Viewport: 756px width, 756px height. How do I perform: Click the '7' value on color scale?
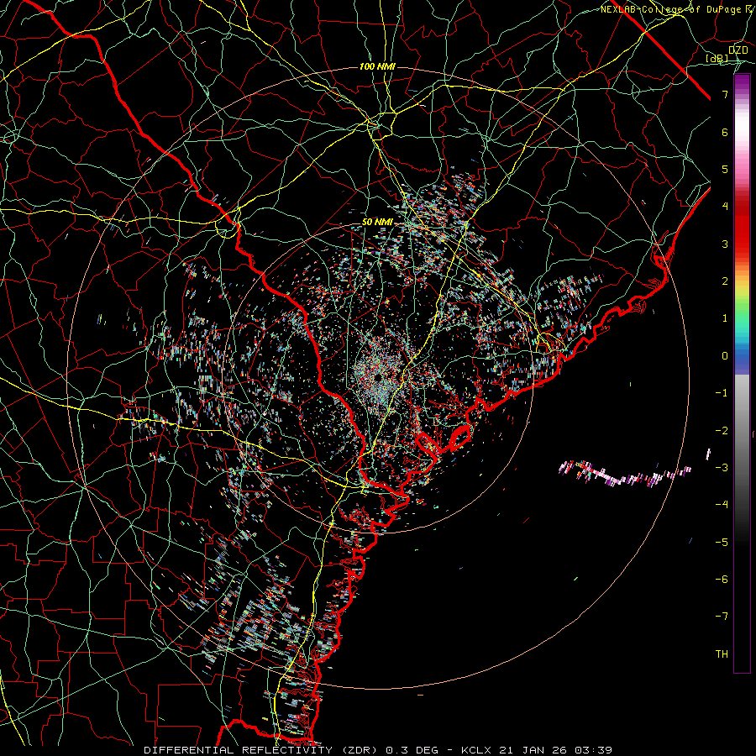(725, 94)
